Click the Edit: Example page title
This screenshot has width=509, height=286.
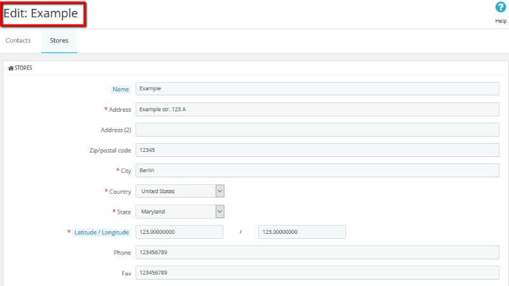point(41,13)
